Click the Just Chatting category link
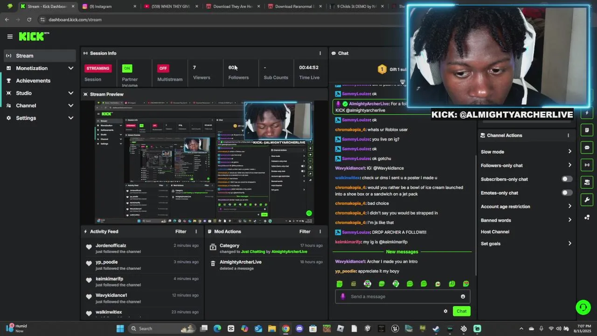Screen dimensions: 597x336 tap(253, 252)
